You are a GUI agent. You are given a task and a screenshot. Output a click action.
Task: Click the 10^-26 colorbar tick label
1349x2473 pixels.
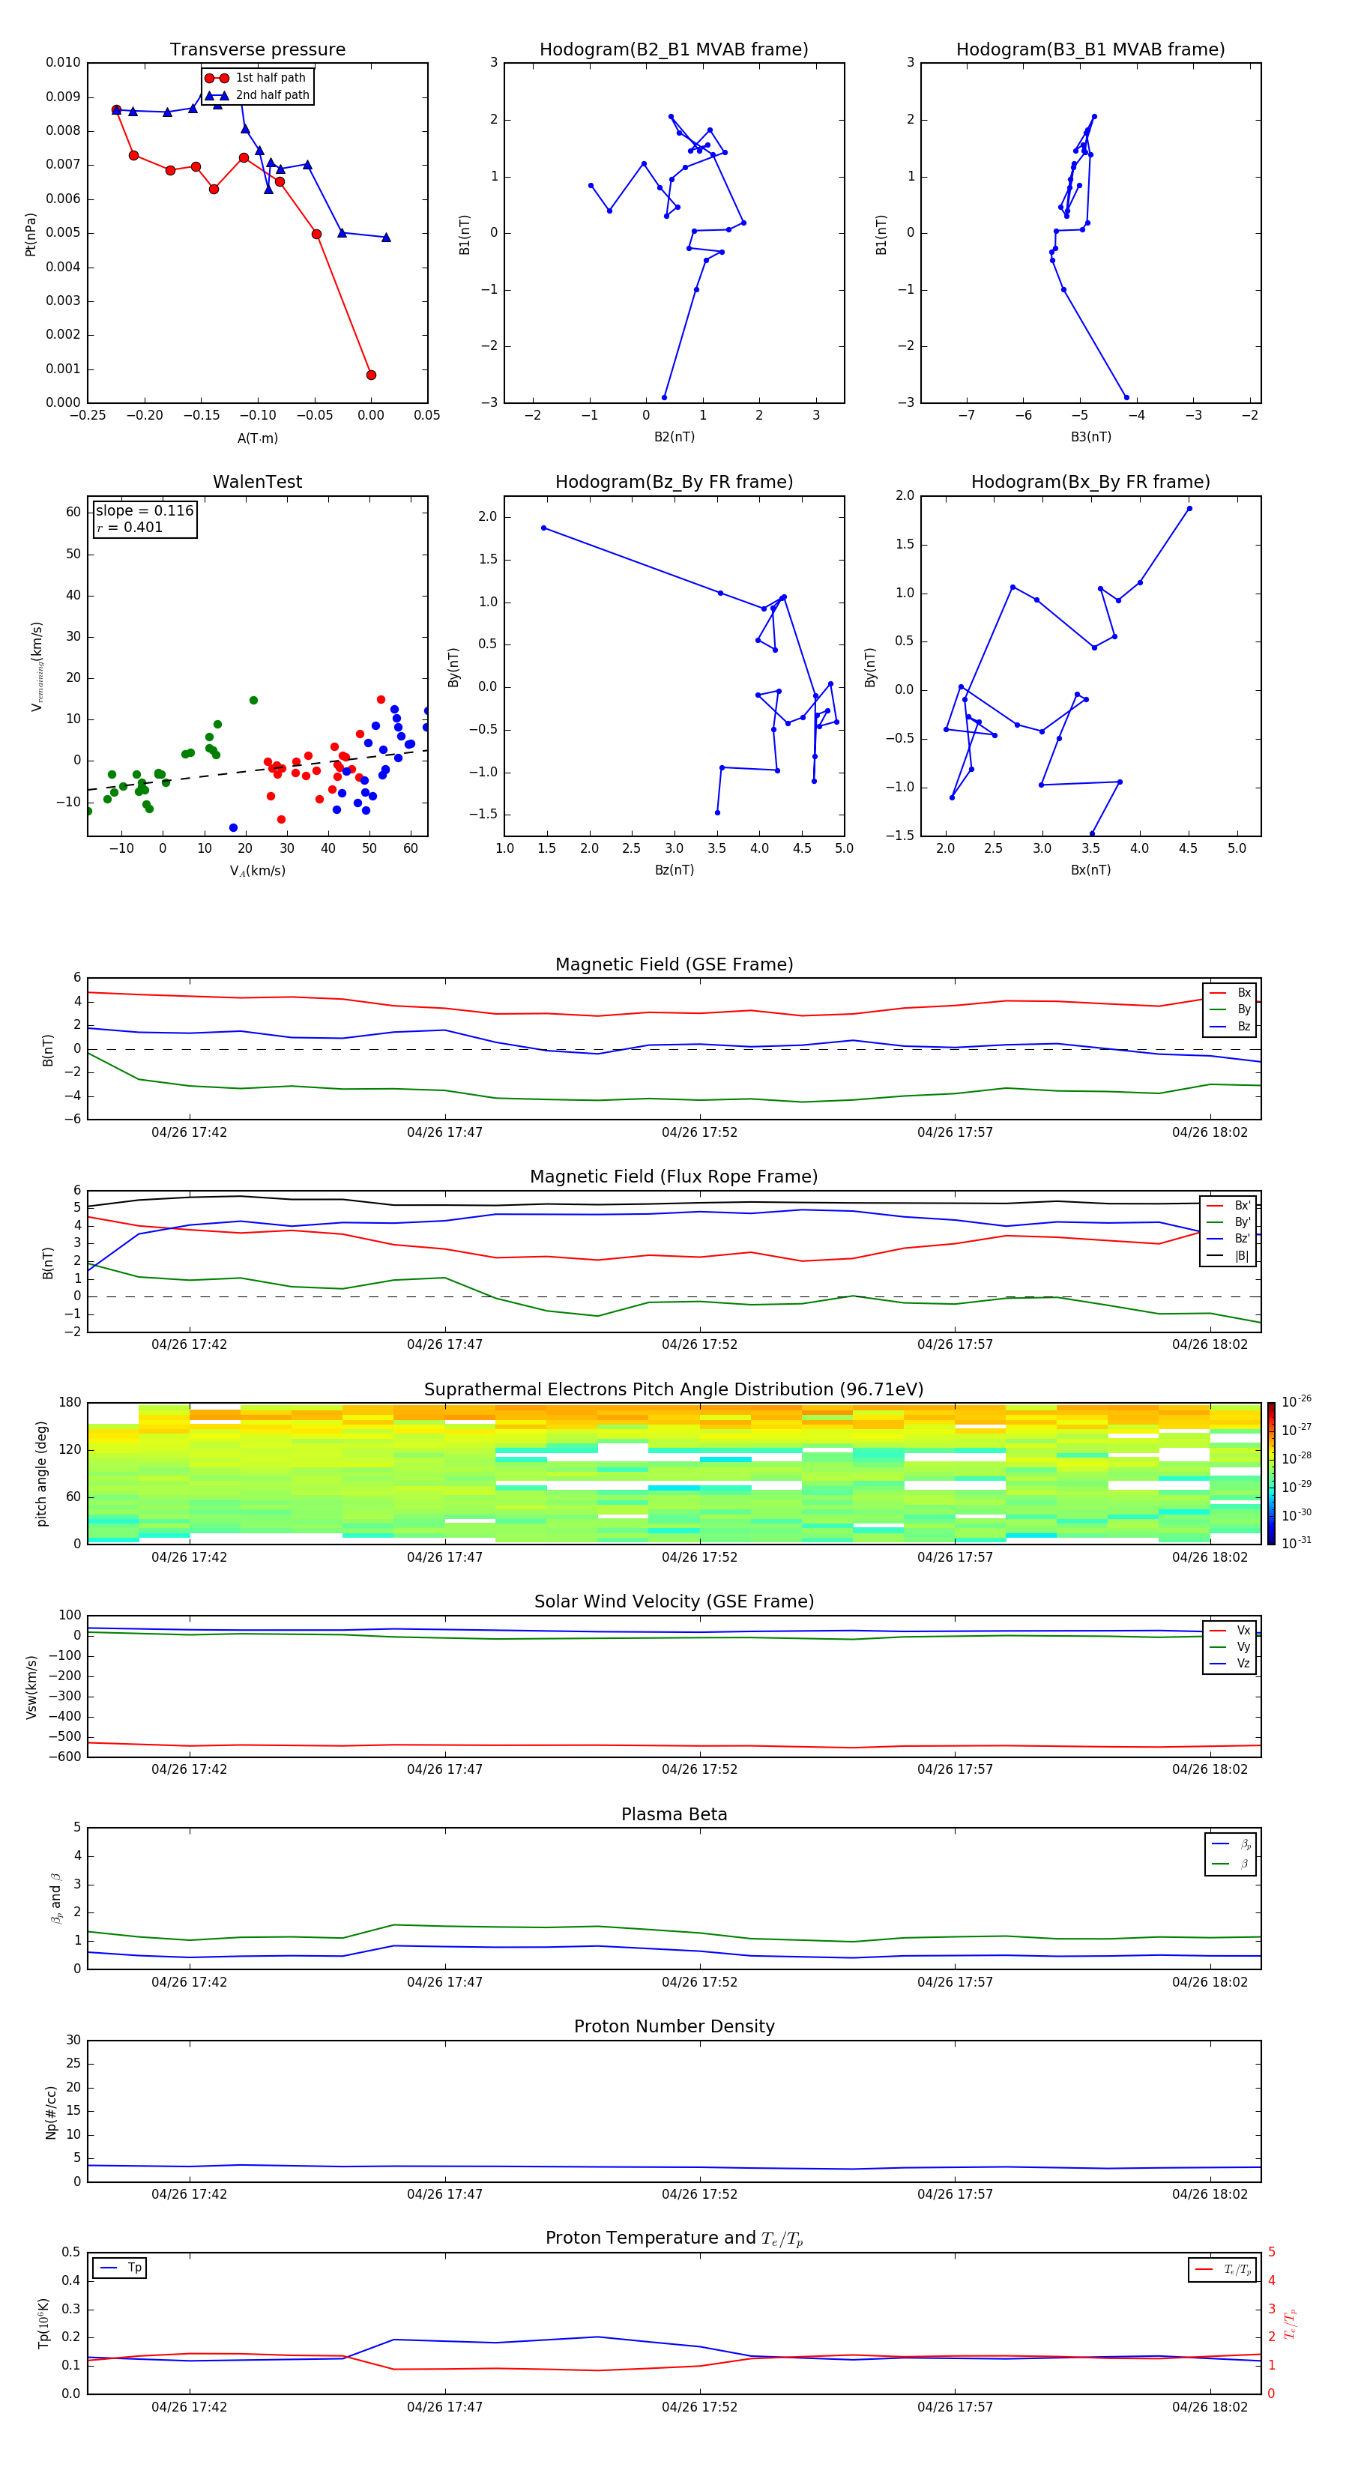pos(1297,1401)
